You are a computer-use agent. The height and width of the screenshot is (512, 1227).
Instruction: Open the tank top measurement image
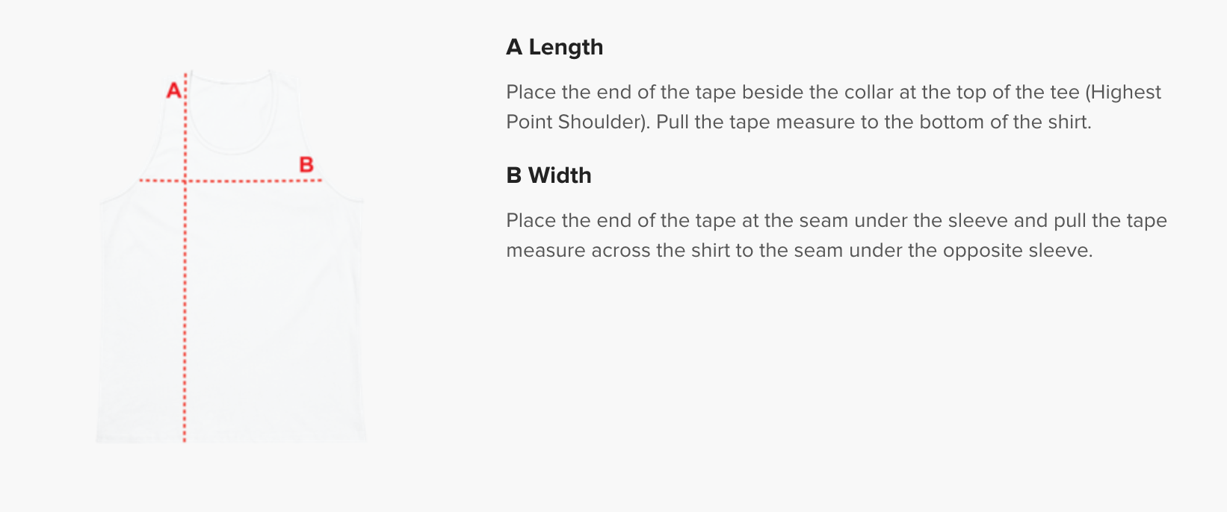tap(231, 255)
